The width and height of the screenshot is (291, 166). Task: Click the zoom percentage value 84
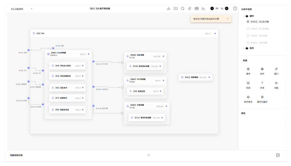(x=217, y=8)
